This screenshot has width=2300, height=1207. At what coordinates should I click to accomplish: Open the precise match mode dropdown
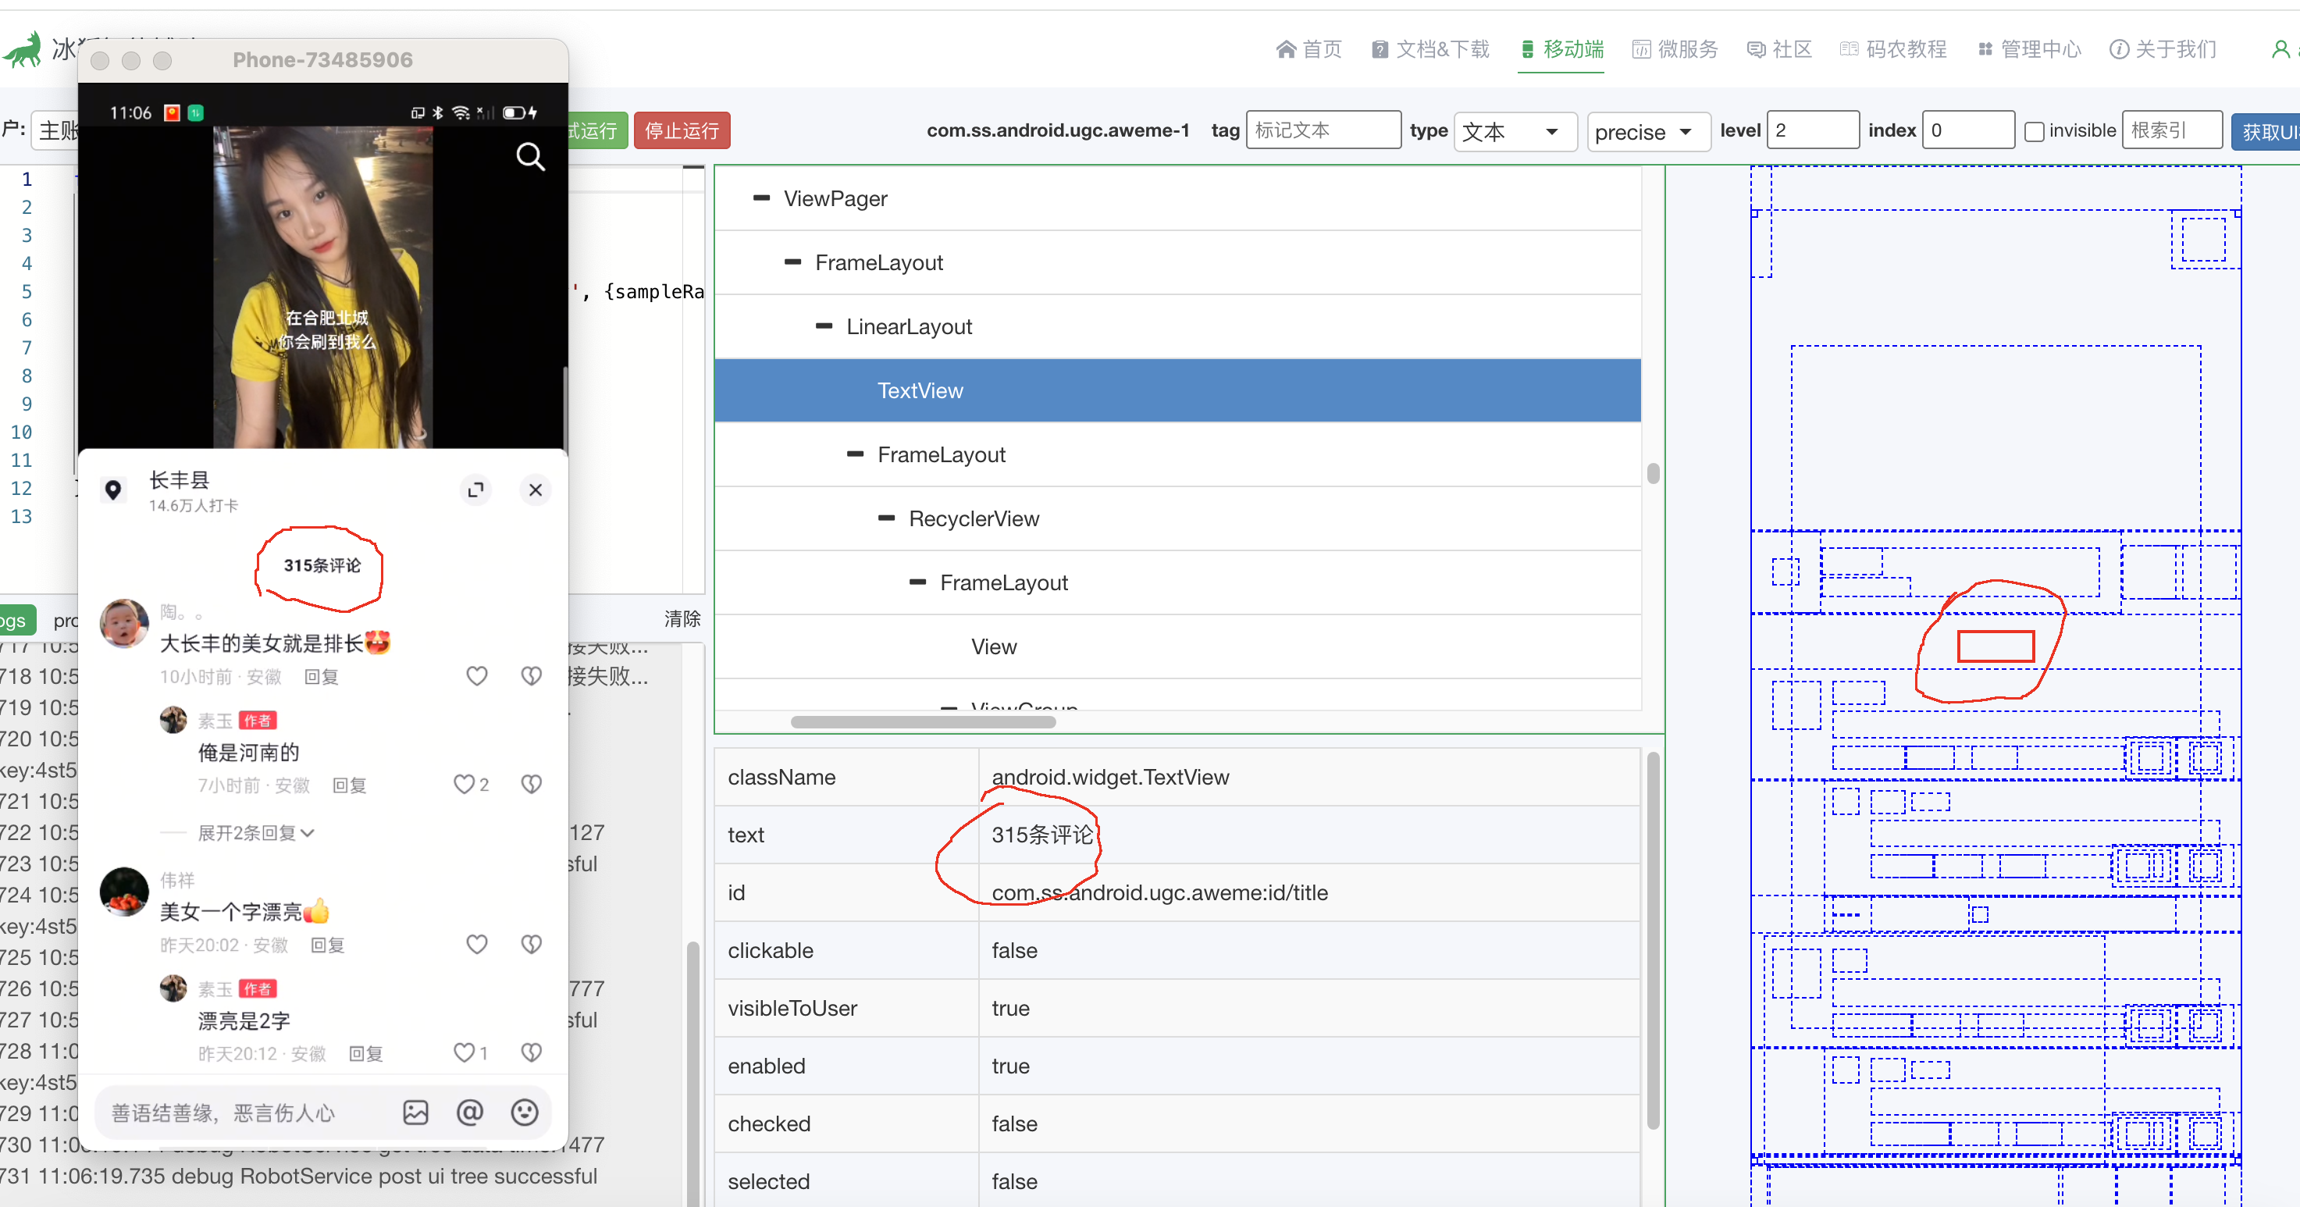1647,131
